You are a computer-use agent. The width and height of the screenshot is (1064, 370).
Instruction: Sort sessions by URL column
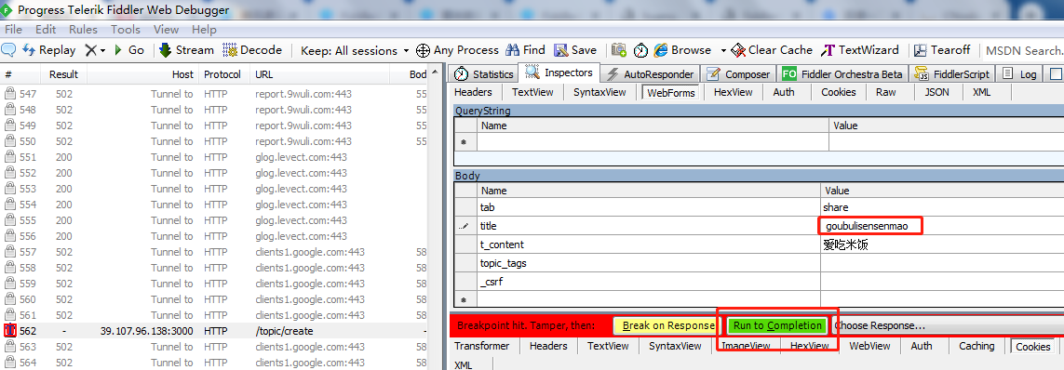[319, 74]
